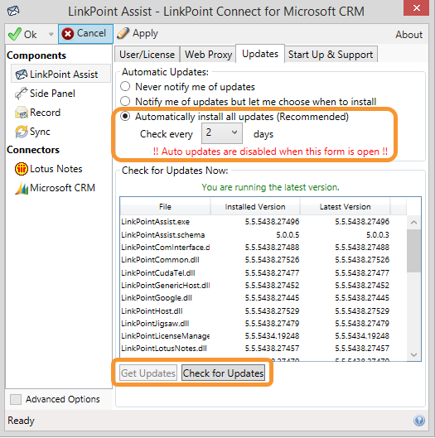The height and width of the screenshot is (438, 435).
Task: Click the red X Cancel icon
Action: (68, 34)
